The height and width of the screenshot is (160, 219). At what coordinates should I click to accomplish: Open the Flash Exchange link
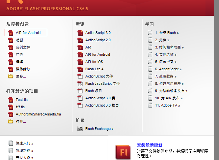tap(99, 129)
